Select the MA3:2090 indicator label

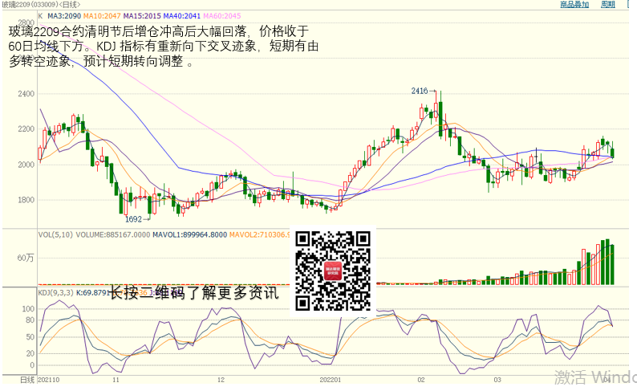pyautogui.click(x=63, y=16)
